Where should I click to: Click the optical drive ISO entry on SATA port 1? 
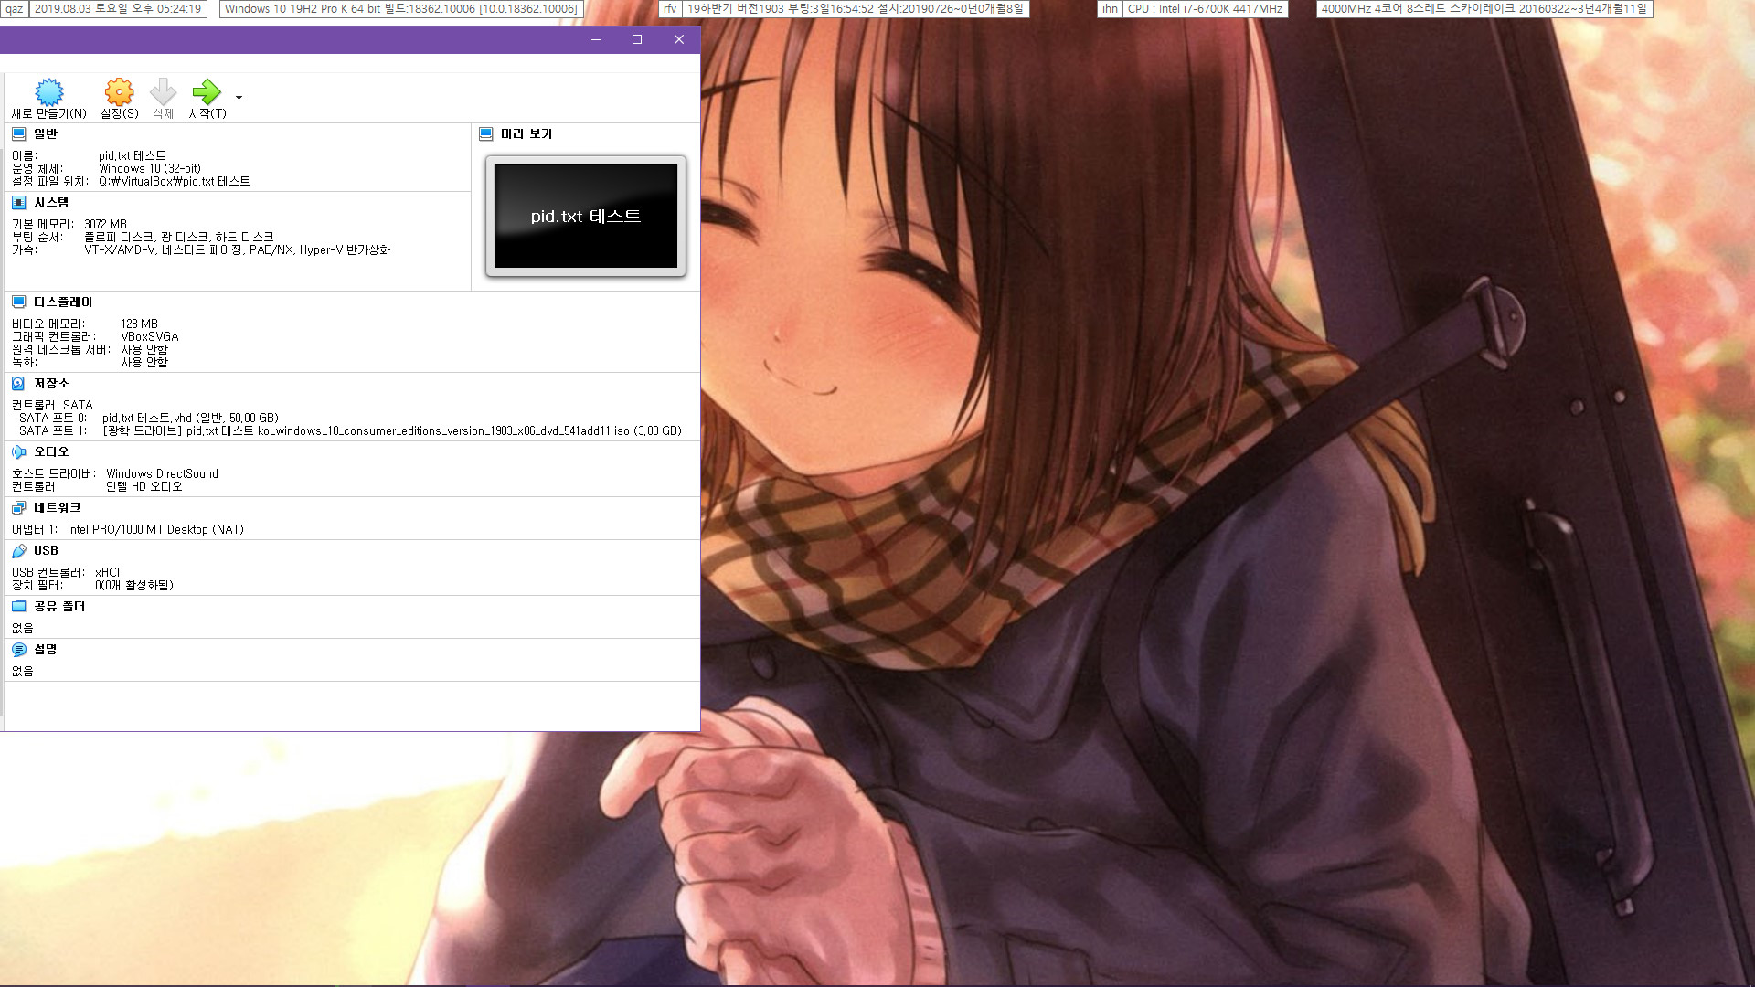click(392, 431)
